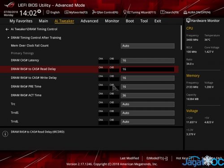Open MyFavorite(F3) from the top bar
The width and height of the screenshot is (224, 168).
76,12
